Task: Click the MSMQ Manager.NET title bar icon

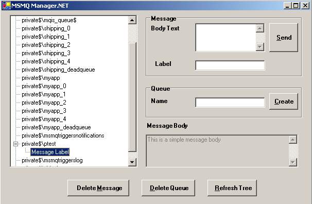Action: [6, 6]
